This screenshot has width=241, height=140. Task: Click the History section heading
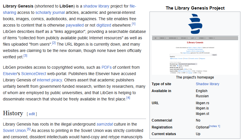coord(13,113)
